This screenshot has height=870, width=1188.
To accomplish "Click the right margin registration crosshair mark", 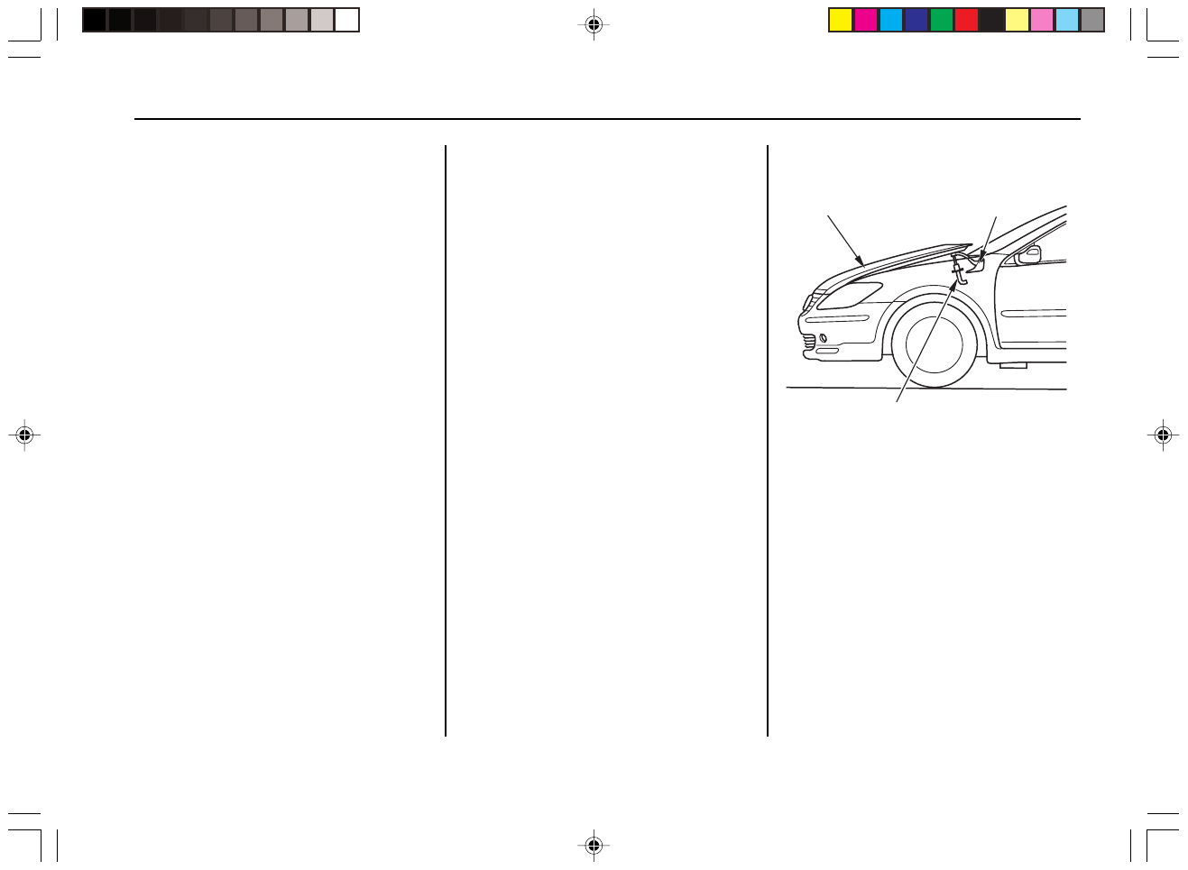I will (1163, 435).
